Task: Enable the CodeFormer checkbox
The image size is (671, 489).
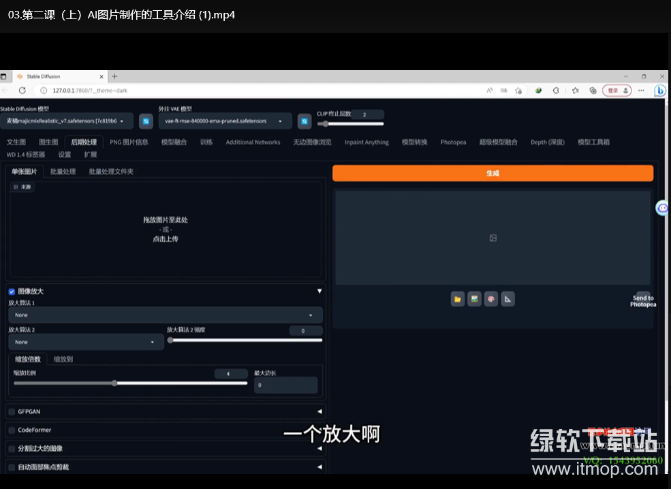Action: (12, 430)
